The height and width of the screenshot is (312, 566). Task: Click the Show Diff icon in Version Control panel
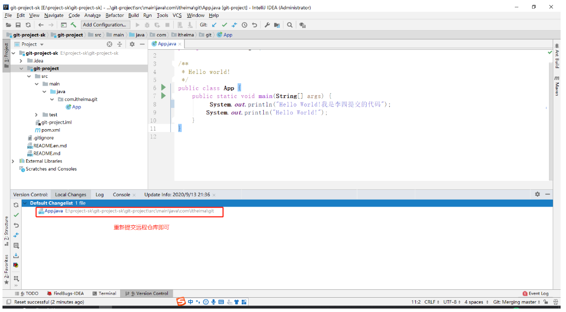click(16, 235)
